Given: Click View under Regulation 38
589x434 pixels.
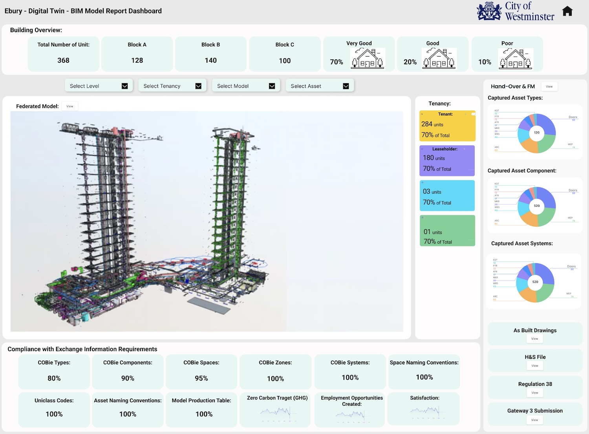Looking at the screenshot, I should pos(534,392).
